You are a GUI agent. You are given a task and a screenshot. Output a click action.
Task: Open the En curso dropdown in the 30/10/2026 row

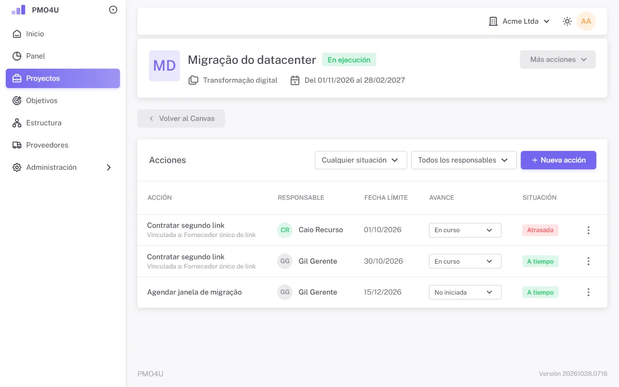[465, 261]
